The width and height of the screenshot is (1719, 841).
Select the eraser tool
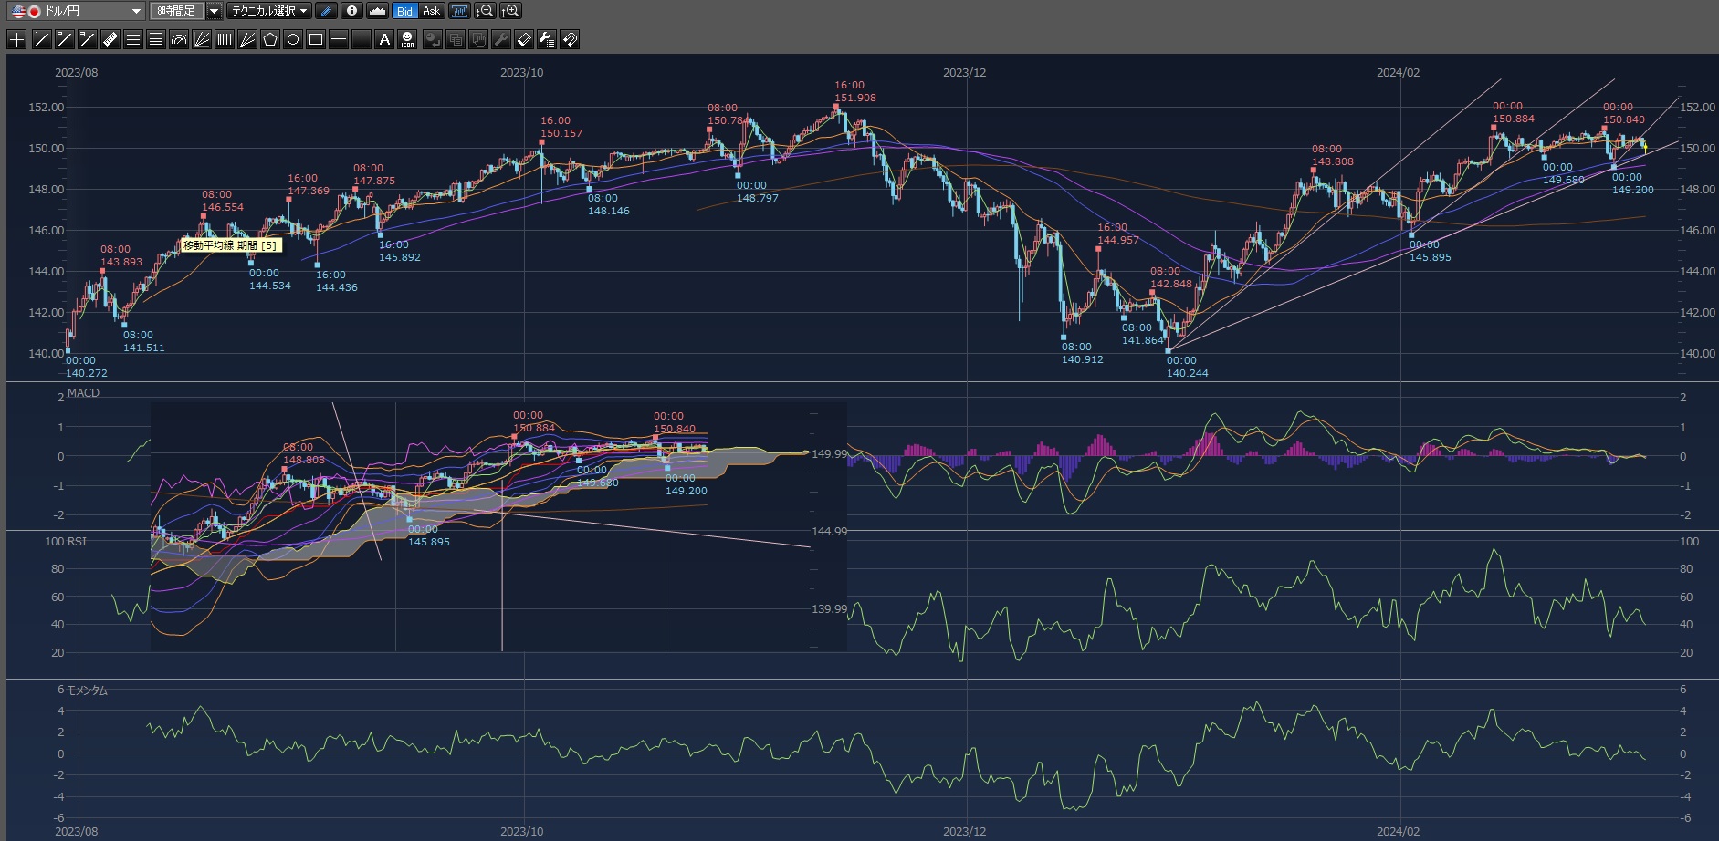click(524, 39)
